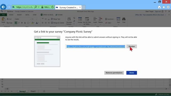Open a new browser tab
This screenshot has height=96, width=171.
point(84,7)
